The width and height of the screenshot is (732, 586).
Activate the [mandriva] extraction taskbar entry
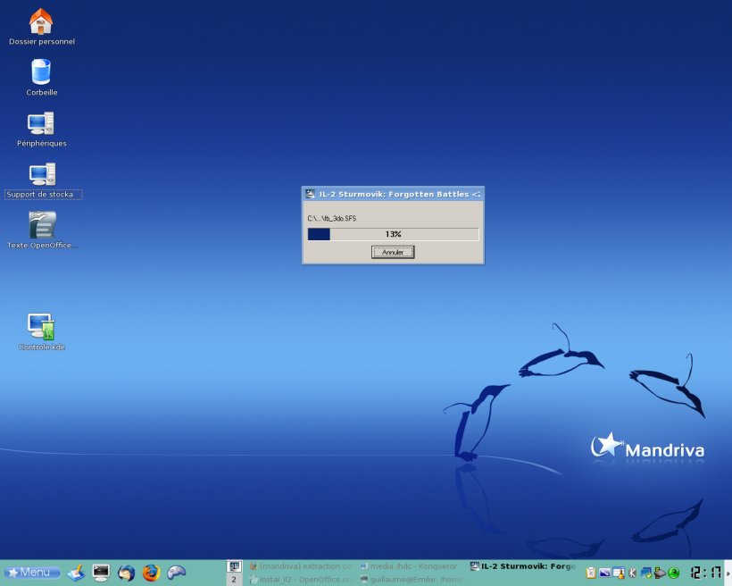(302, 566)
